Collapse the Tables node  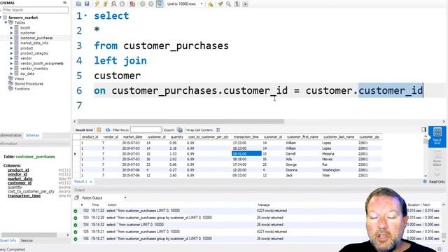pyautogui.click(x=6, y=22)
